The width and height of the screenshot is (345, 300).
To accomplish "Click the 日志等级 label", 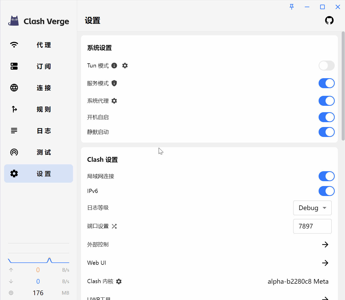I will [x=98, y=208].
